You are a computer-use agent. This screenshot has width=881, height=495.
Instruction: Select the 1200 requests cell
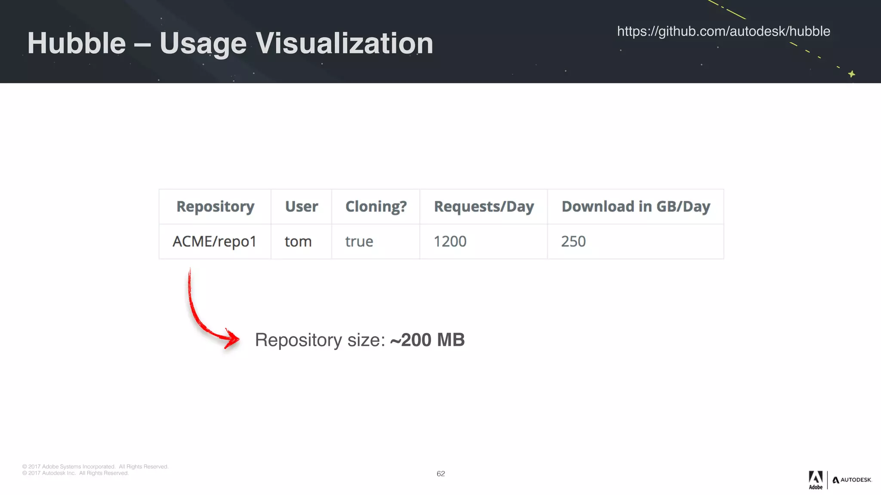(x=450, y=241)
